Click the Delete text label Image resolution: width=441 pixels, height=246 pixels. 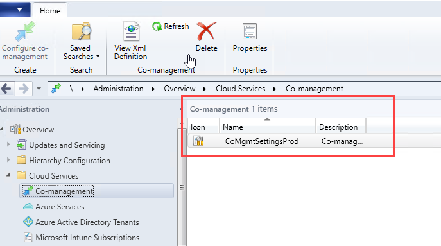coord(207,48)
